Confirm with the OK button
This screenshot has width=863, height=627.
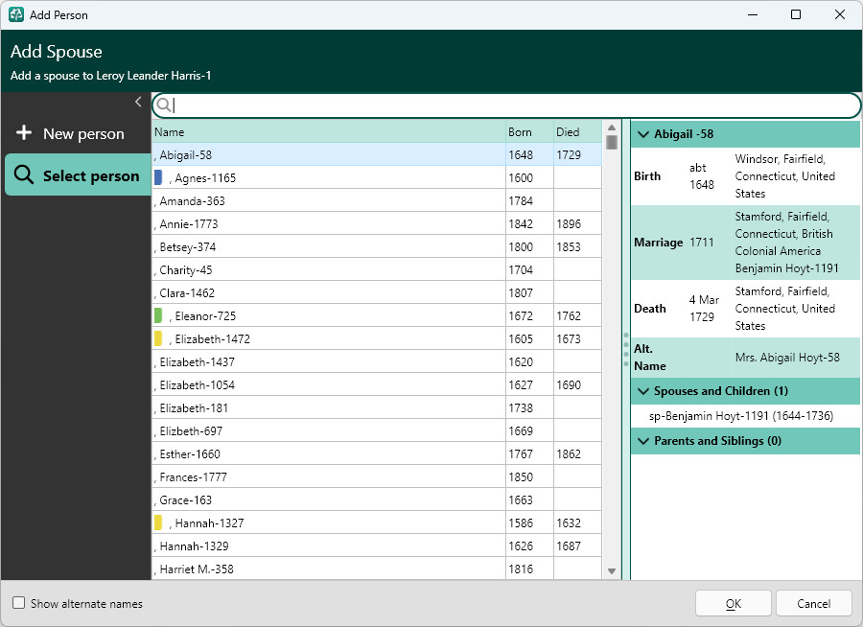(x=734, y=603)
